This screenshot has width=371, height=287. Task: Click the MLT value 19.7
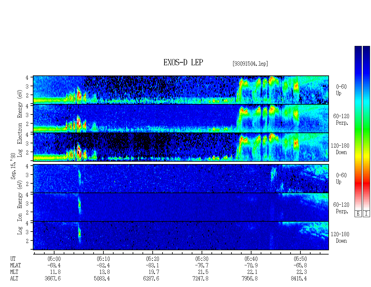(x=154, y=272)
